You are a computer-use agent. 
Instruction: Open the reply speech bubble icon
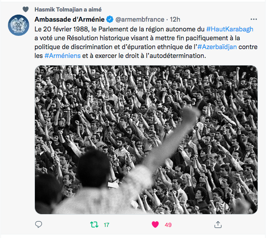[x=38, y=225]
